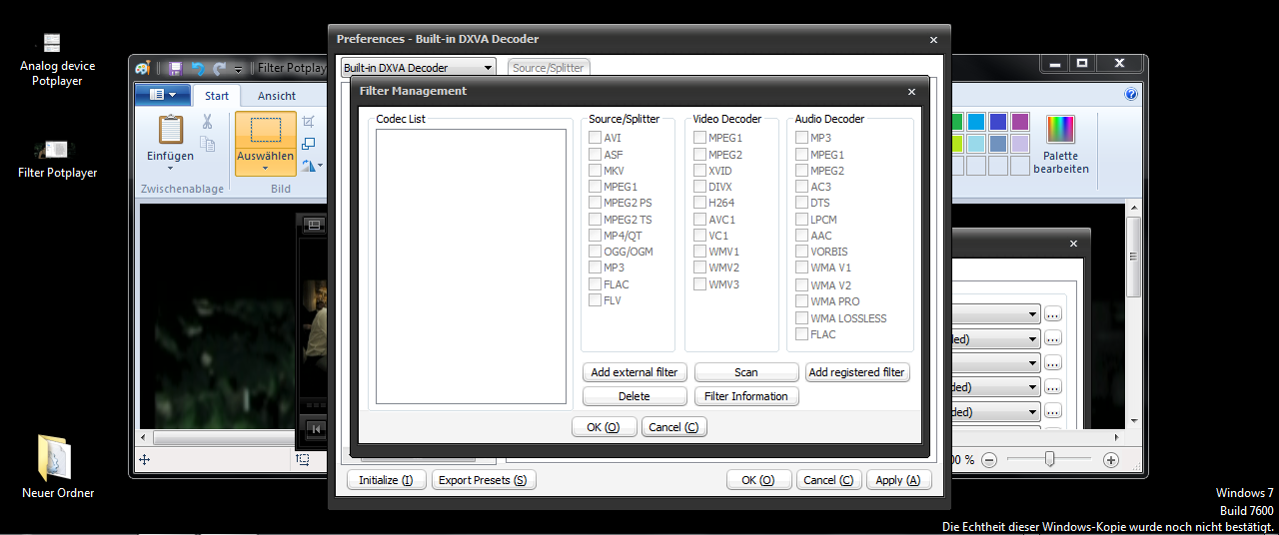Viewport: 1279px width, 535px height.
Task: Click the Einfügen clipboard icon
Action: 171,131
